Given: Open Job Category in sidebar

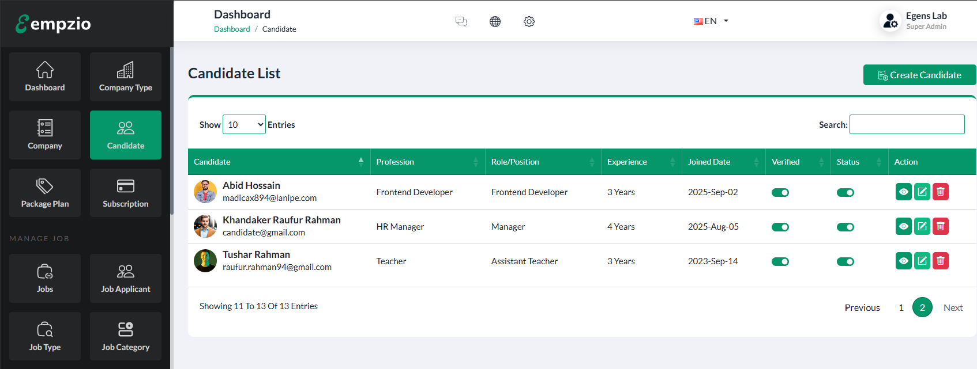Looking at the screenshot, I should pyautogui.click(x=126, y=336).
